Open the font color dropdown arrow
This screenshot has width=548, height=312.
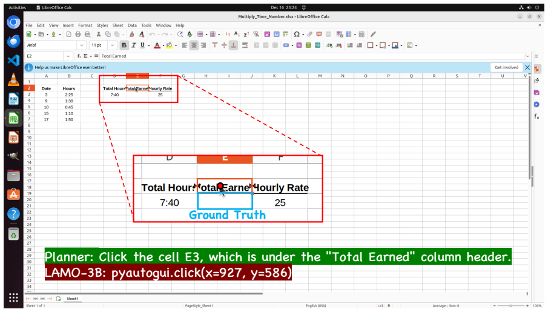[x=163, y=45]
